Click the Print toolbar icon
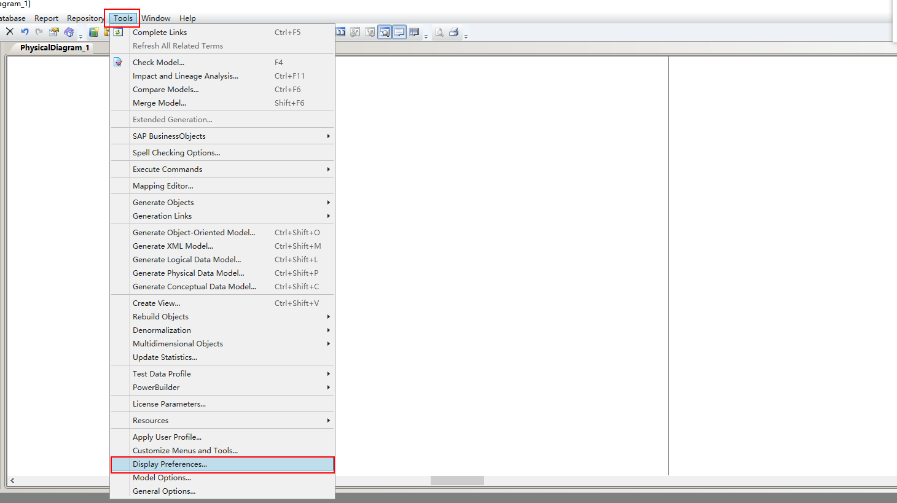The width and height of the screenshot is (897, 503). (454, 32)
